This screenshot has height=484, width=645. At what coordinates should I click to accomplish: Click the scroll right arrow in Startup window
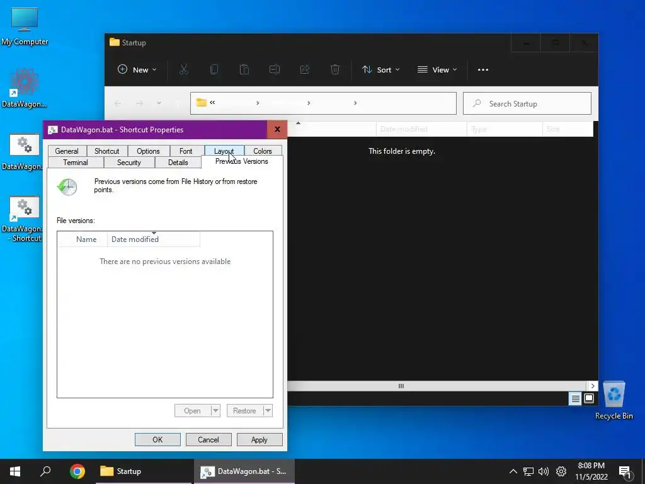(592, 386)
